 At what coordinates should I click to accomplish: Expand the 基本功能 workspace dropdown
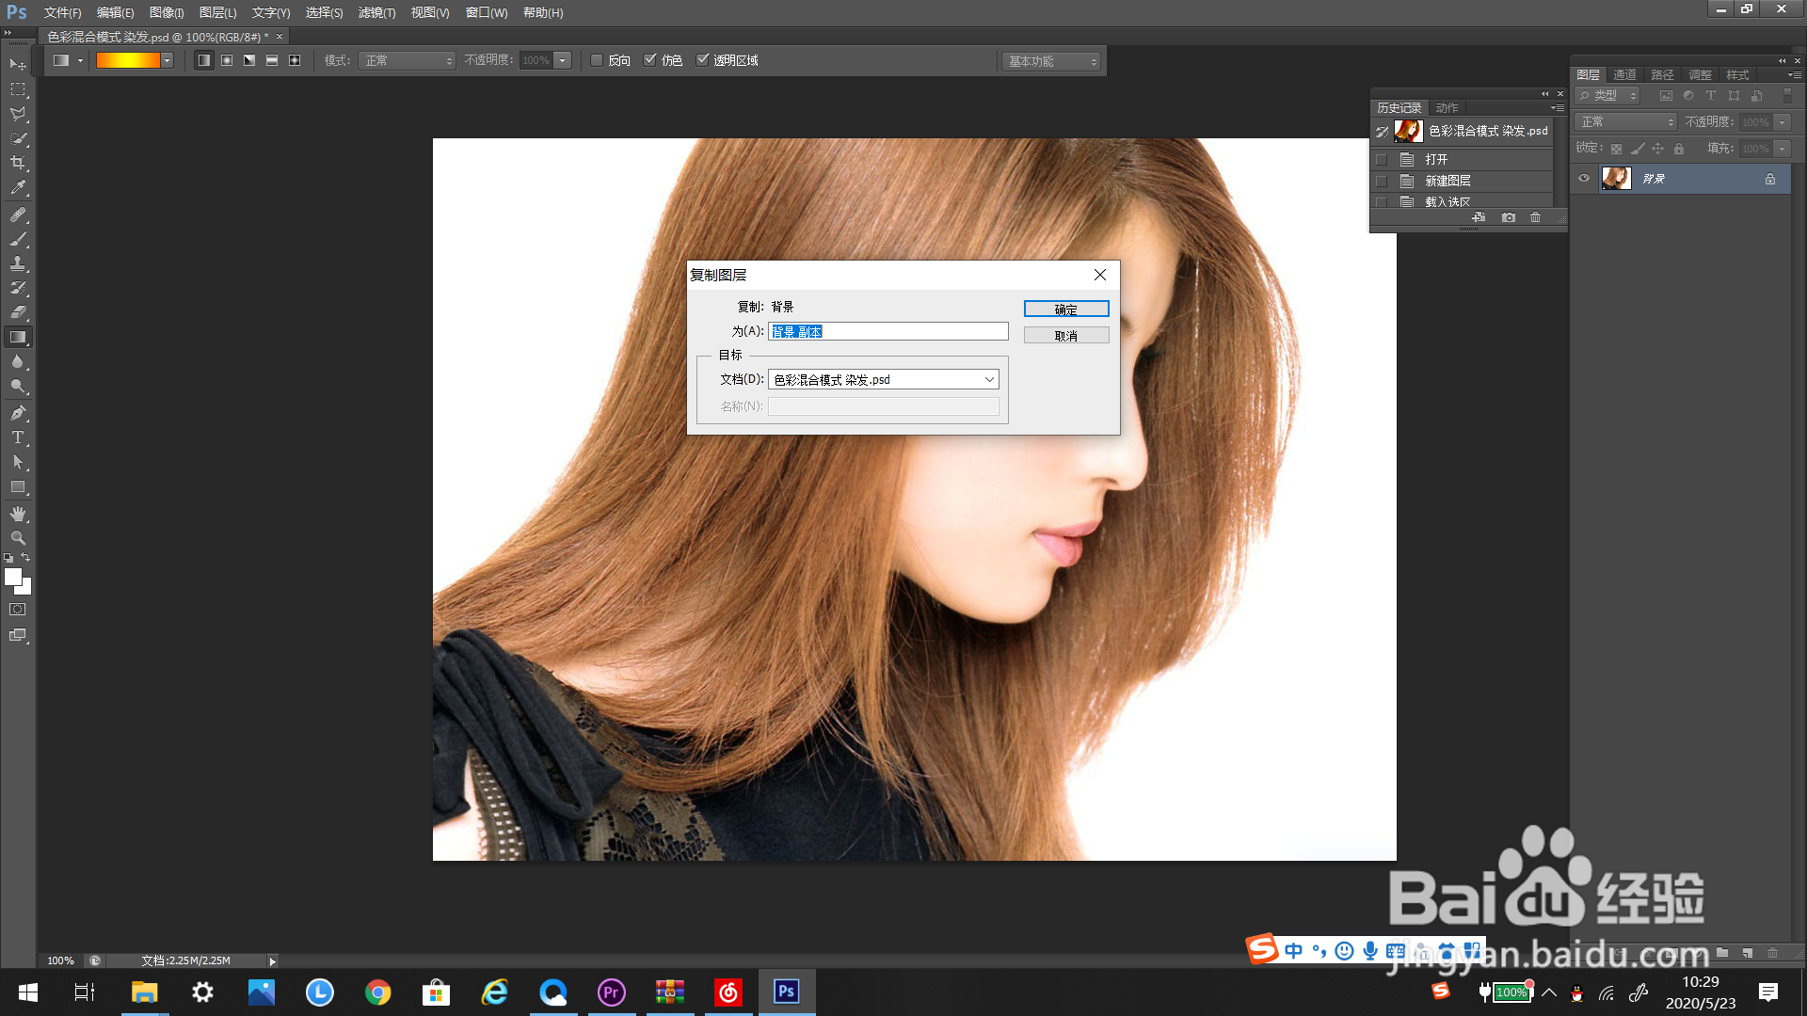1051,61
